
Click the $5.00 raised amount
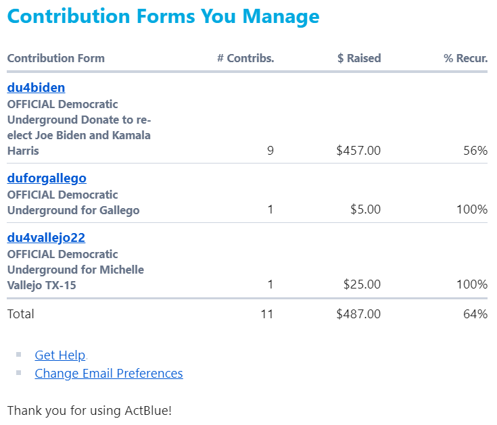tap(365, 209)
